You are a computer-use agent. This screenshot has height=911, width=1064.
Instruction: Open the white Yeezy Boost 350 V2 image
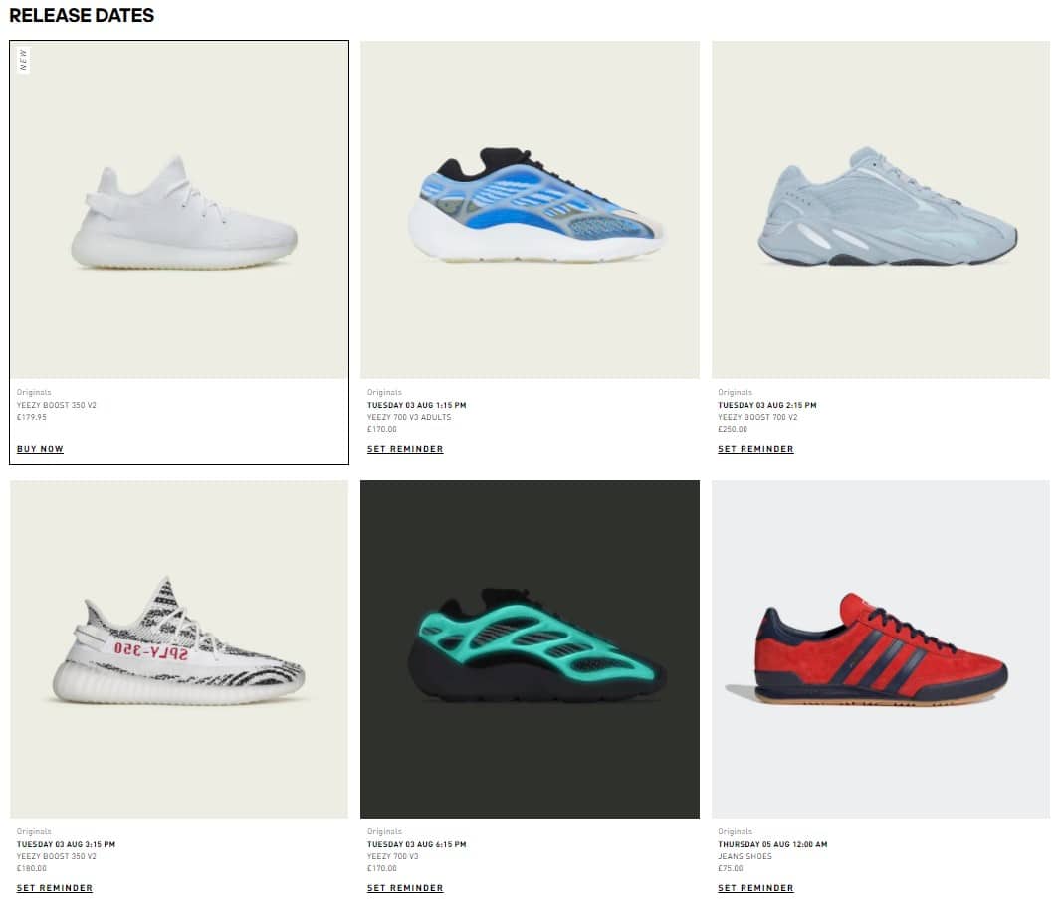pos(179,210)
